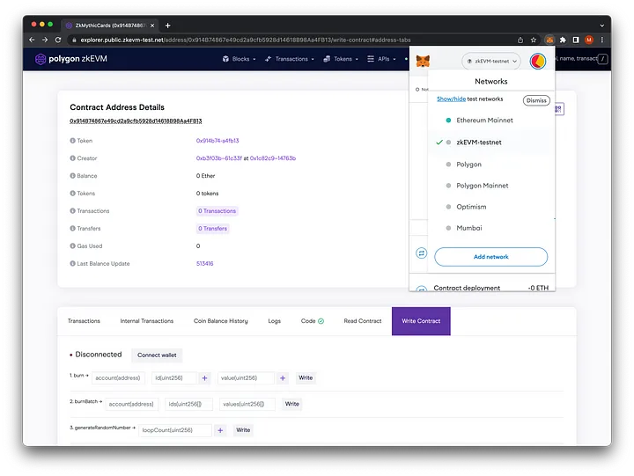Image resolution: width=634 pixels, height=476 pixels.
Task: Select the Polygon network
Action: pyautogui.click(x=491, y=165)
